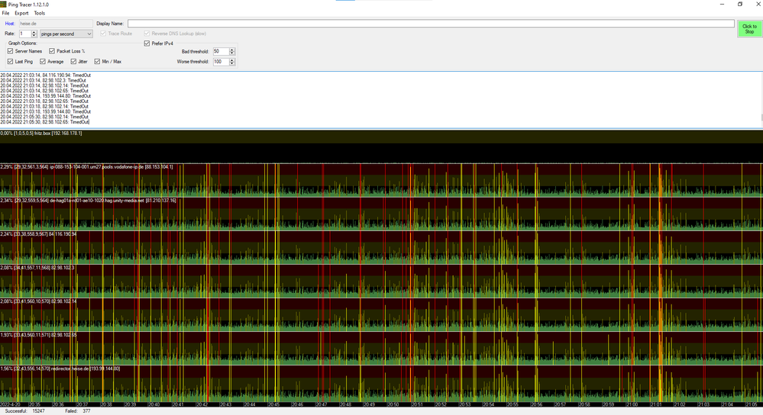Minimize the Ping Tracer window

click(722, 5)
